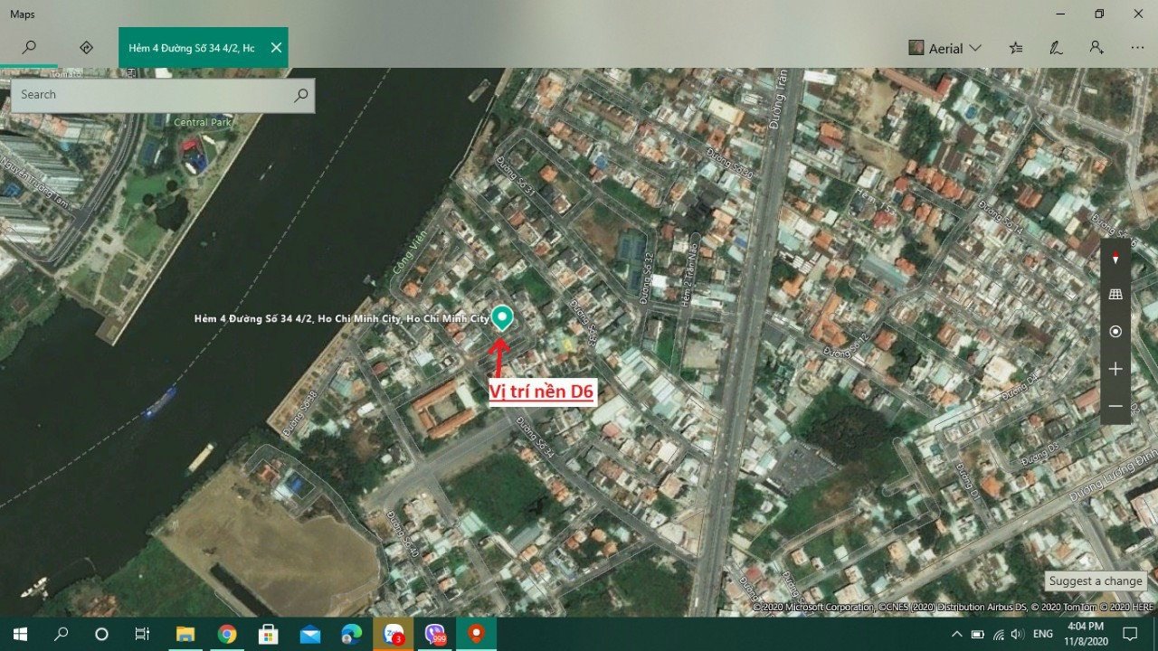Open the Zalo app on the taskbar
This screenshot has width=1158, height=651.
pos(394,634)
